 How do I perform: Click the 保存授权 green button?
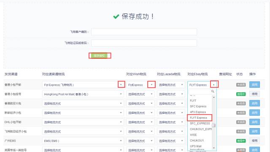point(99,56)
